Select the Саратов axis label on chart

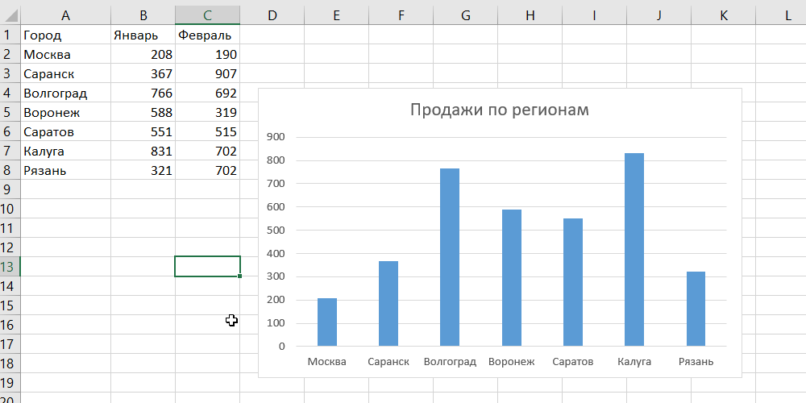coord(572,362)
